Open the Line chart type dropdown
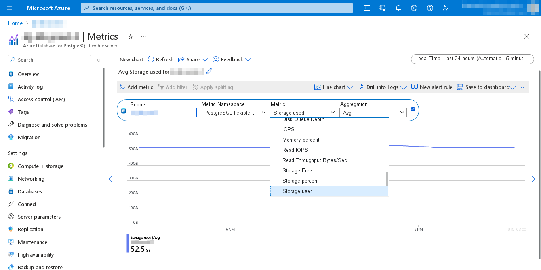Viewport: 541px width, 270px height. point(333,87)
